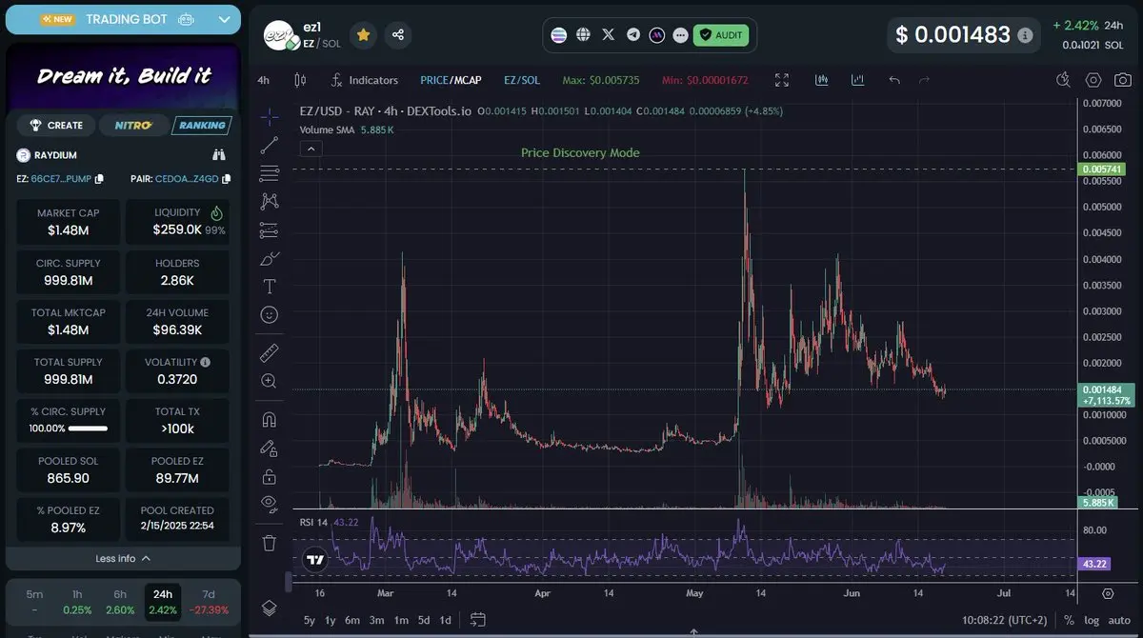
Task: Click the fullscreen chart icon
Action: (x=782, y=80)
